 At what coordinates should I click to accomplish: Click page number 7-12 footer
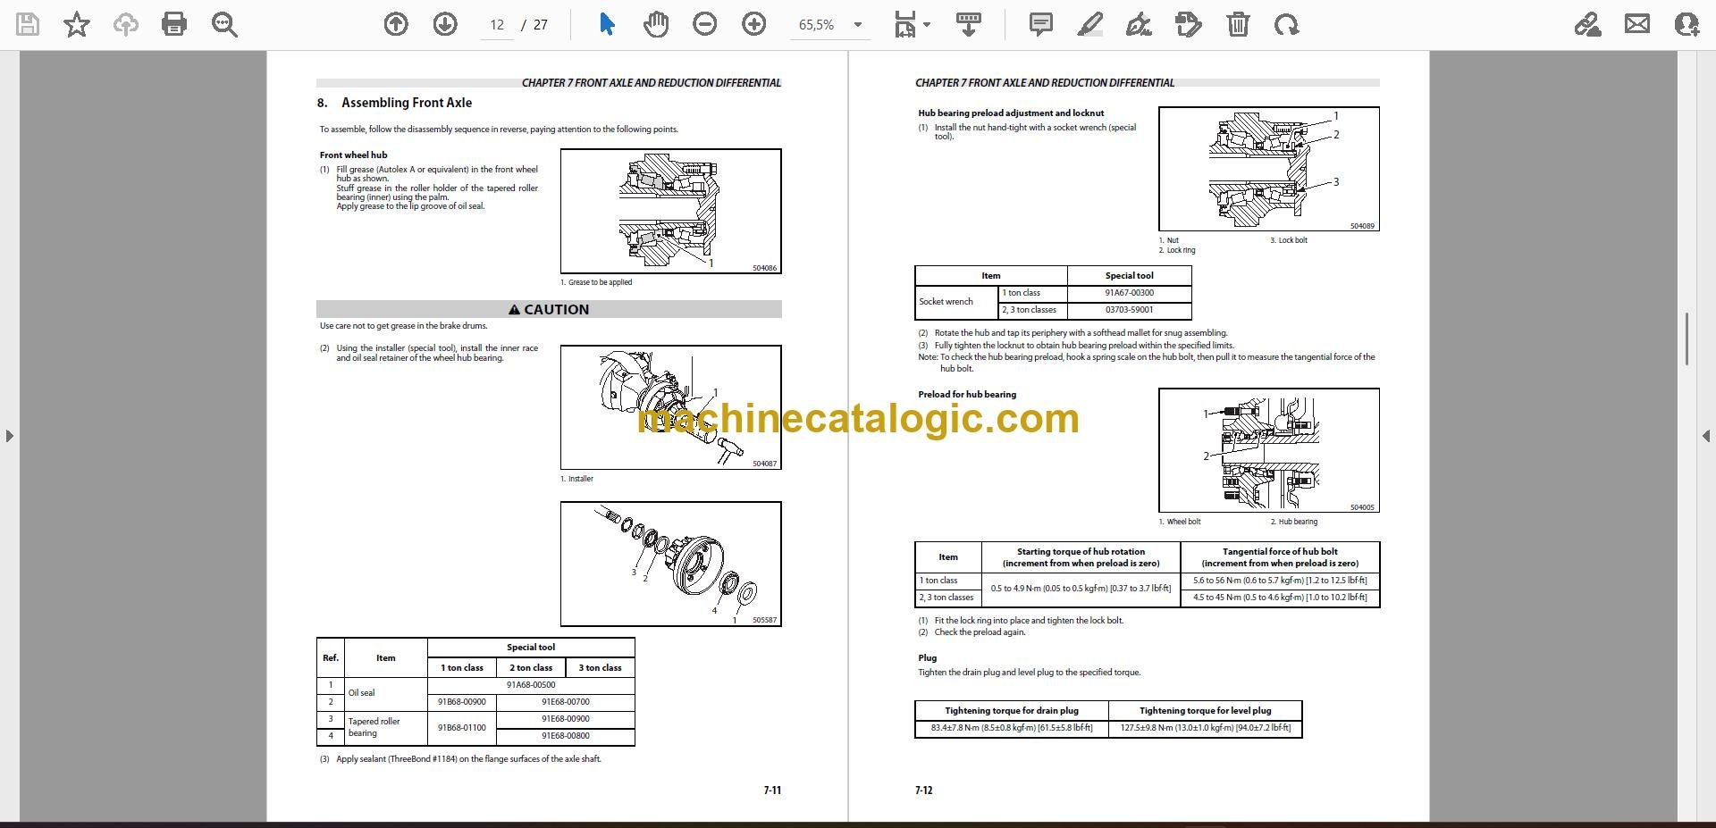coord(923,790)
